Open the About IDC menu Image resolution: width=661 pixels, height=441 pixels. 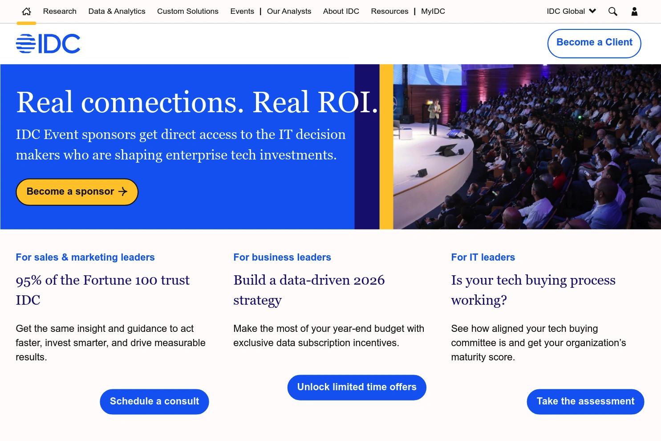click(x=341, y=11)
